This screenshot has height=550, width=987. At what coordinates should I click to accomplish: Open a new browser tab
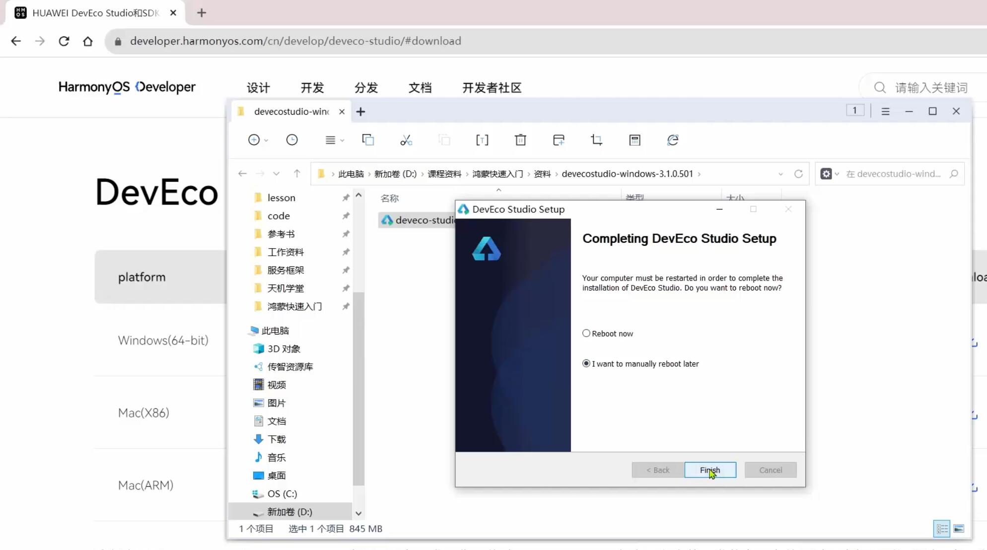click(202, 13)
